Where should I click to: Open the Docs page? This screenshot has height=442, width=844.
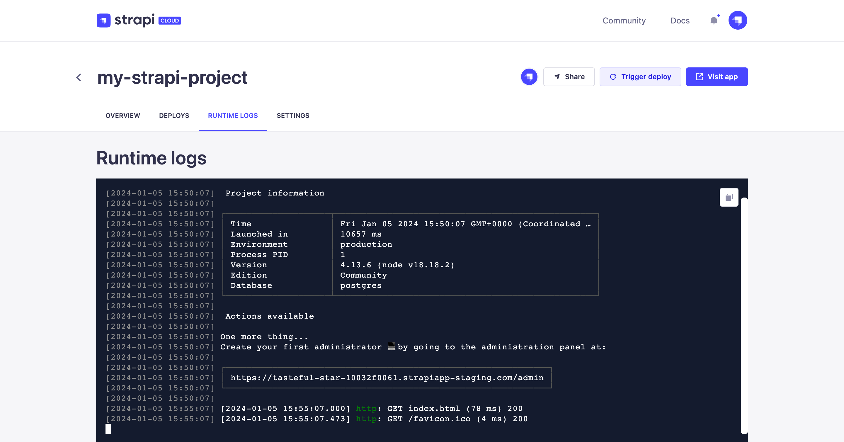point(680,20)
